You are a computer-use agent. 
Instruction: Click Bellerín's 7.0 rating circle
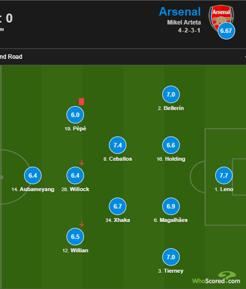point(171,95)
